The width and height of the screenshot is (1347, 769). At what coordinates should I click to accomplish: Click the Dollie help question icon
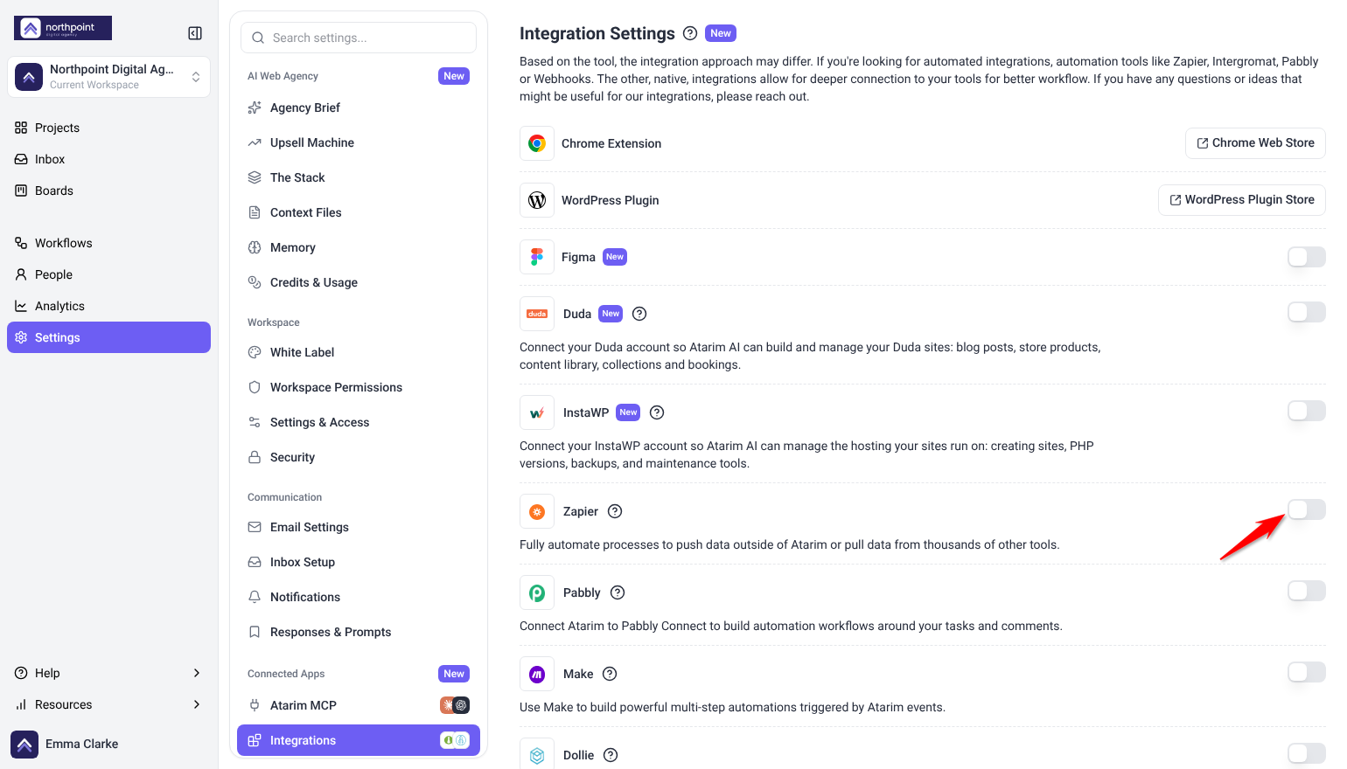(611, 755)
